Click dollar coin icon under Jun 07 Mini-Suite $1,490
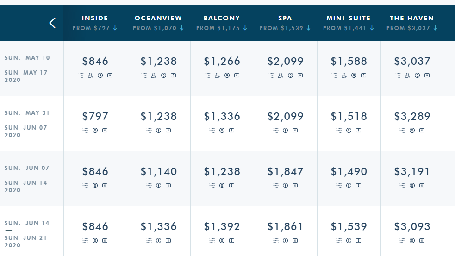455x256 pixels. (349, 185)
